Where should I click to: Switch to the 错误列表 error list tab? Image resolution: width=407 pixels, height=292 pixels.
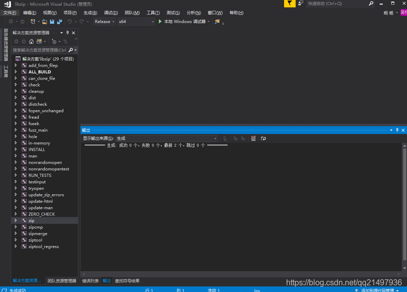[90, 281]
